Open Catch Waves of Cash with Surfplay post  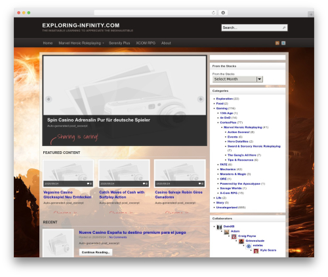122,194
